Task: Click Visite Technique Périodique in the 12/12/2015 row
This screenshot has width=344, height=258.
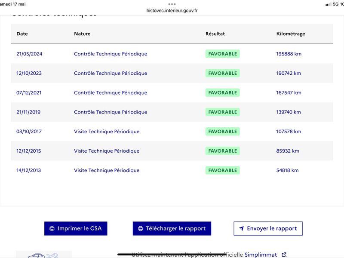Action: coord(107,151)
